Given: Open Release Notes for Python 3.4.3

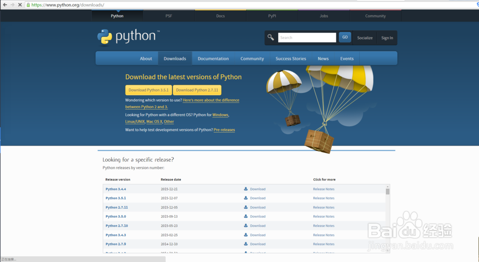Looking at the screenshot, I should pyautogui.click(x=323, y=235).
